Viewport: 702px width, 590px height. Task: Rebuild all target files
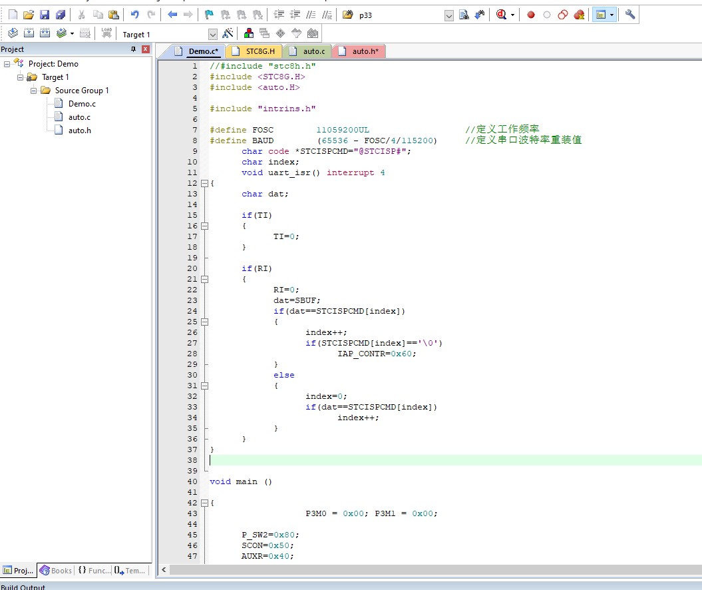(x=45, y=33)
